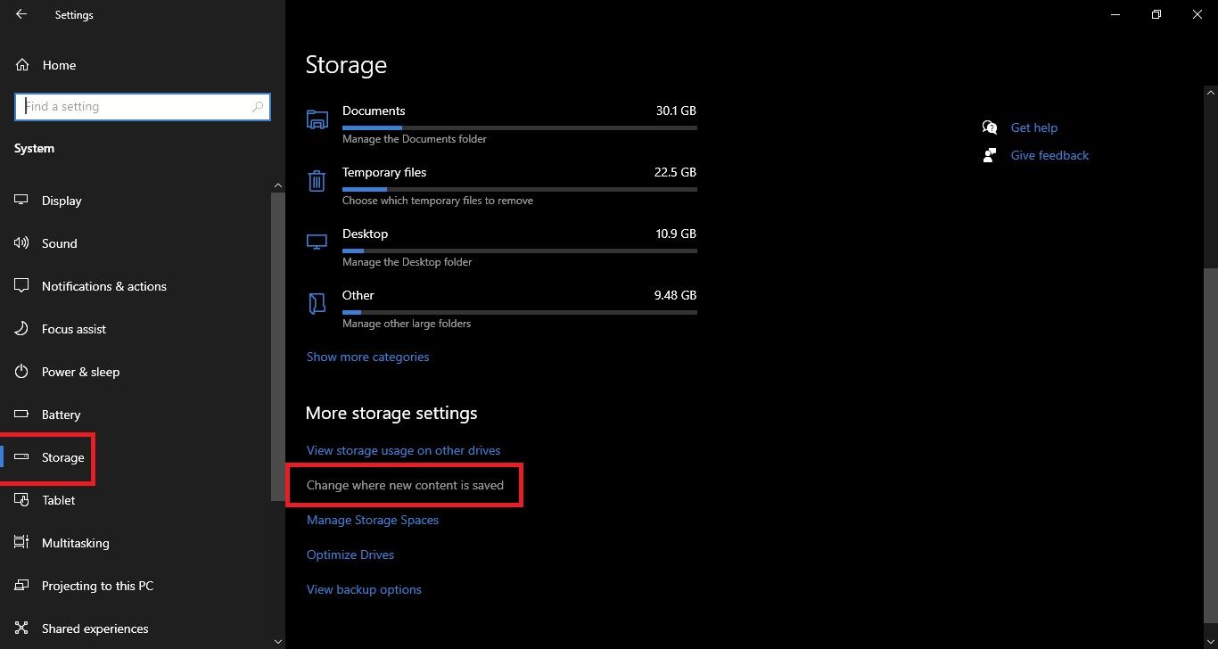Viewport: 1218px width, 649px height.
Task: Click the Other usage bar
Action: 520,312
